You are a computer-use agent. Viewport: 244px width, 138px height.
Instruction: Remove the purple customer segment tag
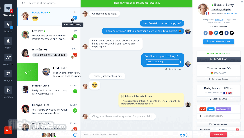(229, 109)
